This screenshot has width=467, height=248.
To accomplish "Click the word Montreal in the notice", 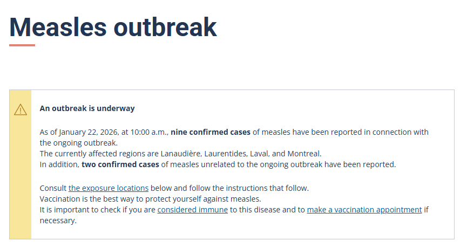I will 304,154.
